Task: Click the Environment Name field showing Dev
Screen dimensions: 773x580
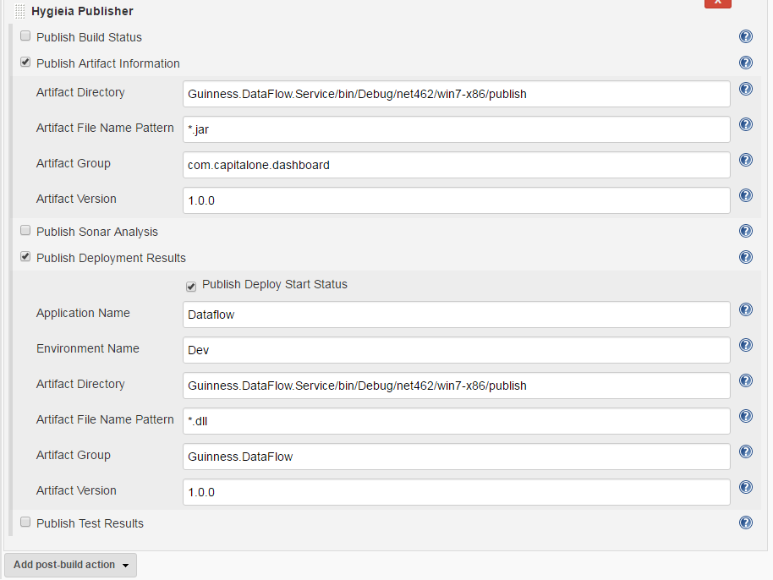Action: coord(457,350)
